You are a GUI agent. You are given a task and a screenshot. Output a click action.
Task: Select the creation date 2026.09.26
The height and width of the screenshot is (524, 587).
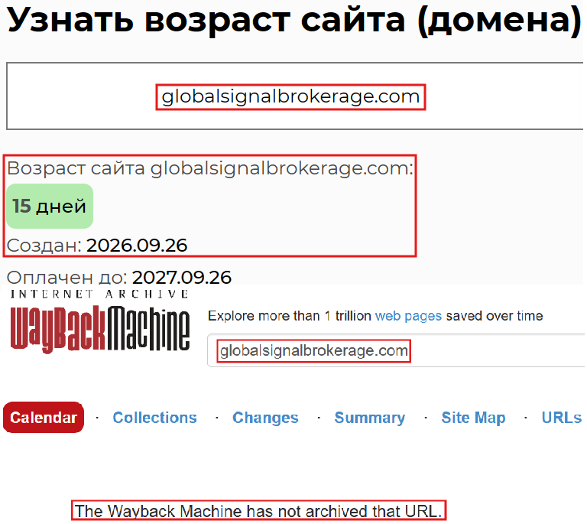pyautogui.click(x=137, y=246)
